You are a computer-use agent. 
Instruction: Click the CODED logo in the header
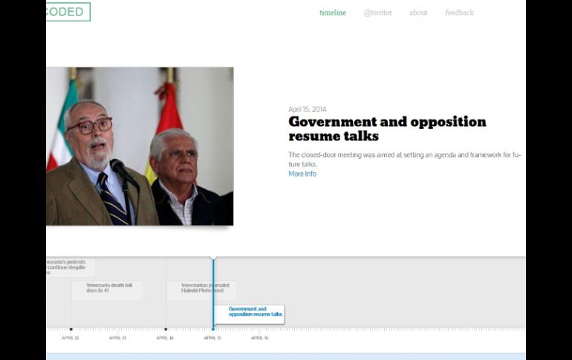click(68, 12)
